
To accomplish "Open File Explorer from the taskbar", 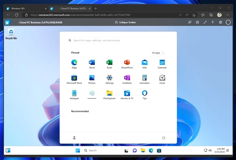I will click(x=143, y=150).
